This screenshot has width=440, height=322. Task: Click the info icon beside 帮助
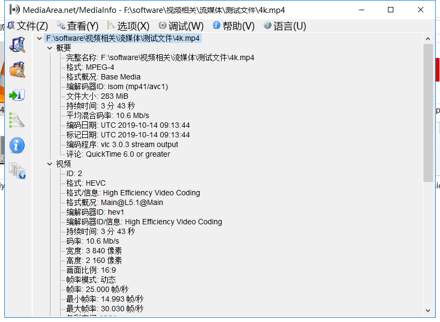(x=215, y=25)
